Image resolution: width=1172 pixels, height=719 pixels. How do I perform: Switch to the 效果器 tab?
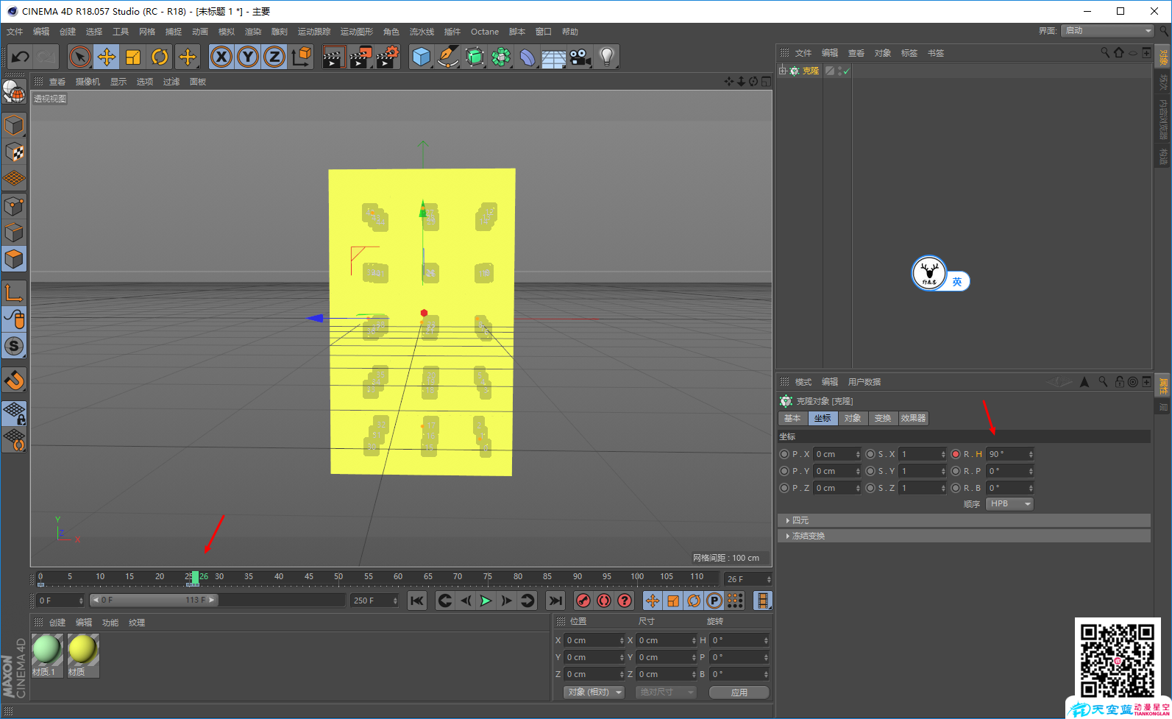click(x=913, y=418)
